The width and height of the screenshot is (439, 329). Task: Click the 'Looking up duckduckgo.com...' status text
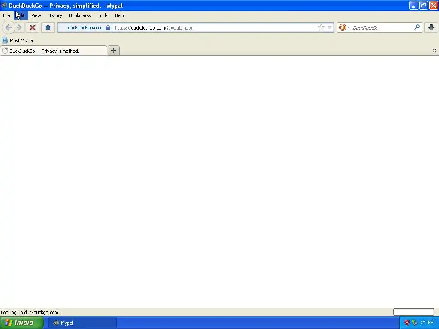(x=31, y=312)
